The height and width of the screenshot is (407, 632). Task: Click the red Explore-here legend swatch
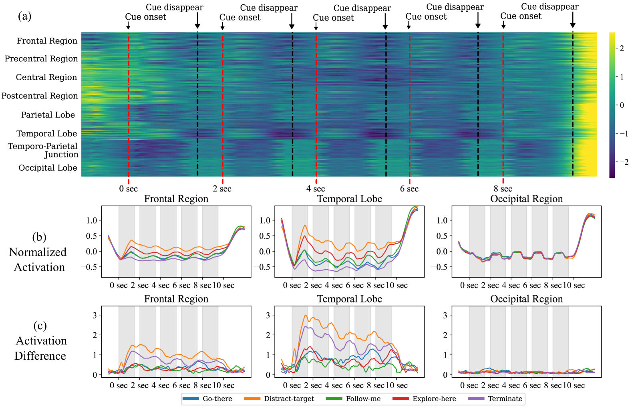[x=401, y=399]
